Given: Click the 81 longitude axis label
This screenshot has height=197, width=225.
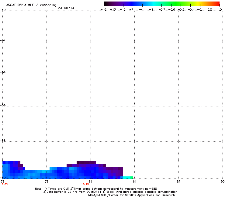Looking at the screenshot, I should pos(90,182).
